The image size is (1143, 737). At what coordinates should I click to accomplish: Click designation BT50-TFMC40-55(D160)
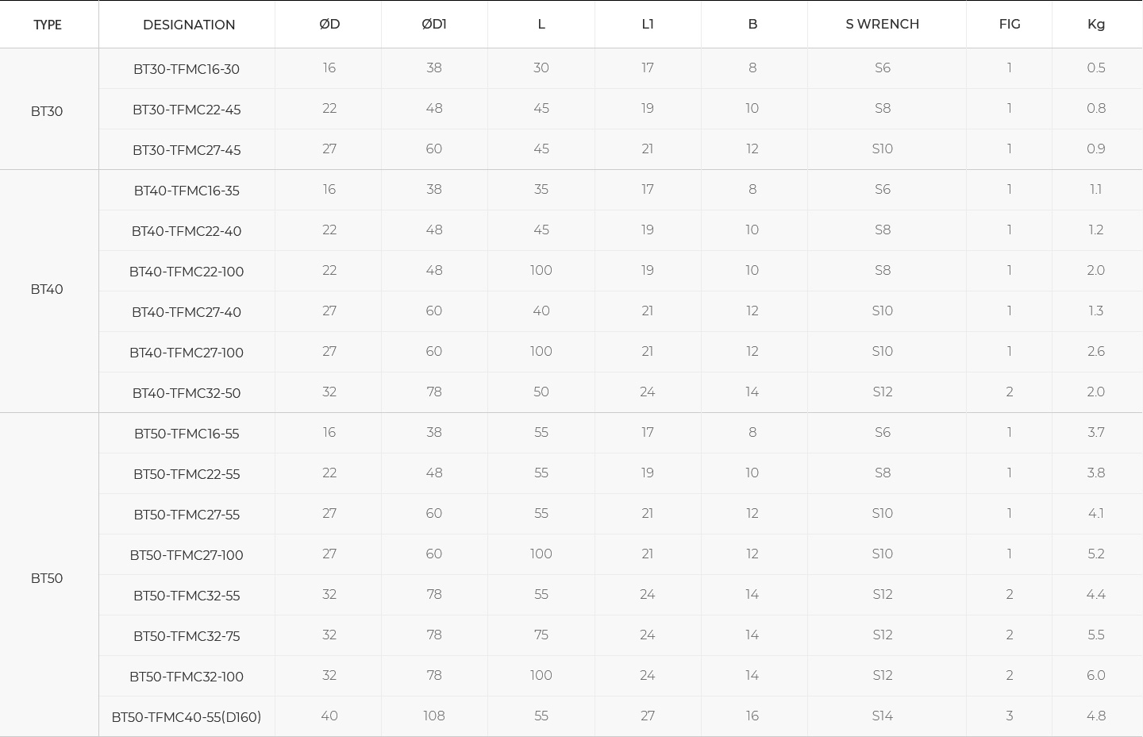point(187,717)
